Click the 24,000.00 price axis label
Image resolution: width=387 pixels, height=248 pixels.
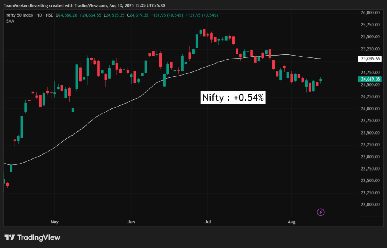point(370,108)
